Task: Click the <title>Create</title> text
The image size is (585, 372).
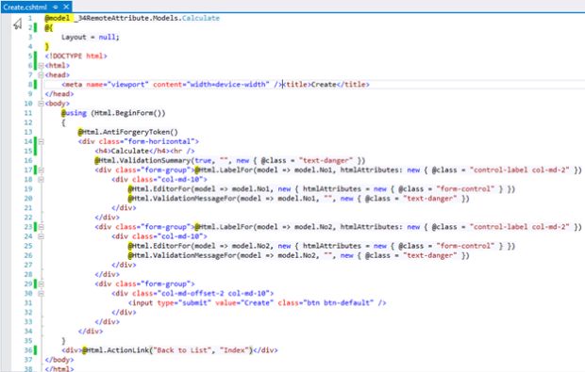Action: tap(326, 85)
